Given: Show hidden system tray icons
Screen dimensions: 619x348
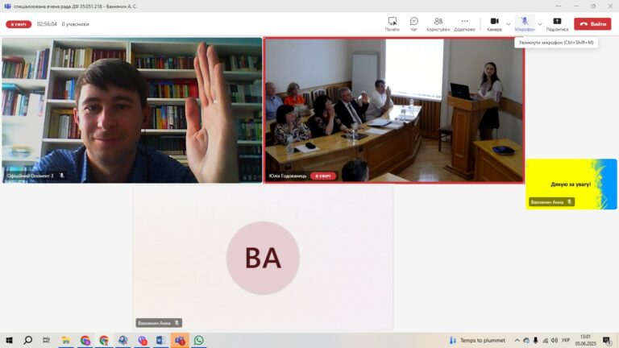Looking at the screenshot, I should [x=517, y=340].
